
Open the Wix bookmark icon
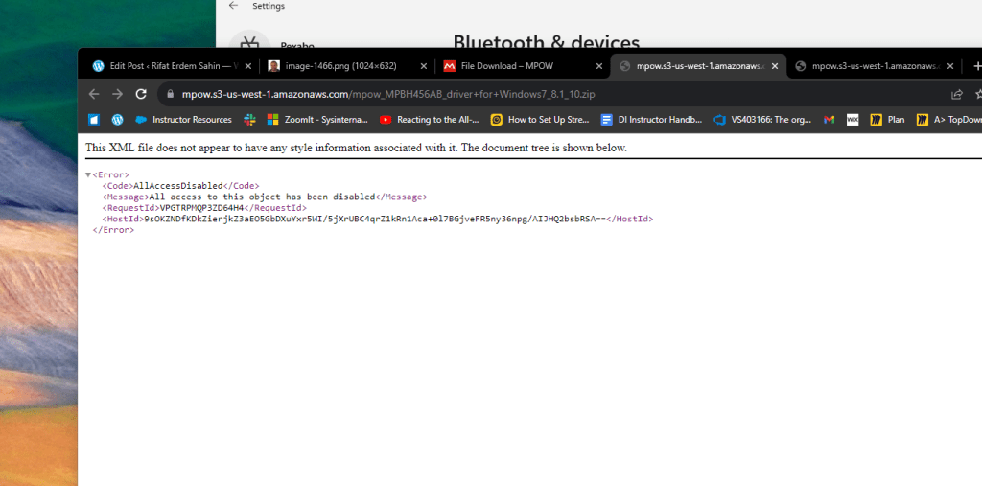point(853,120)
